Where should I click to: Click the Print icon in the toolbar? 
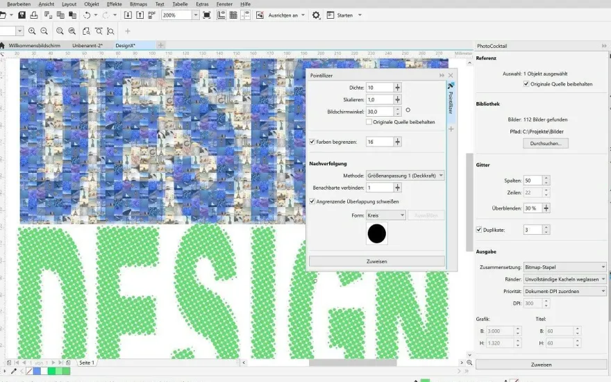coord(34,15)
